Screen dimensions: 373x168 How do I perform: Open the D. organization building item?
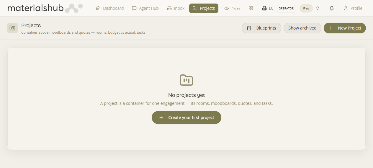point(267,8)
